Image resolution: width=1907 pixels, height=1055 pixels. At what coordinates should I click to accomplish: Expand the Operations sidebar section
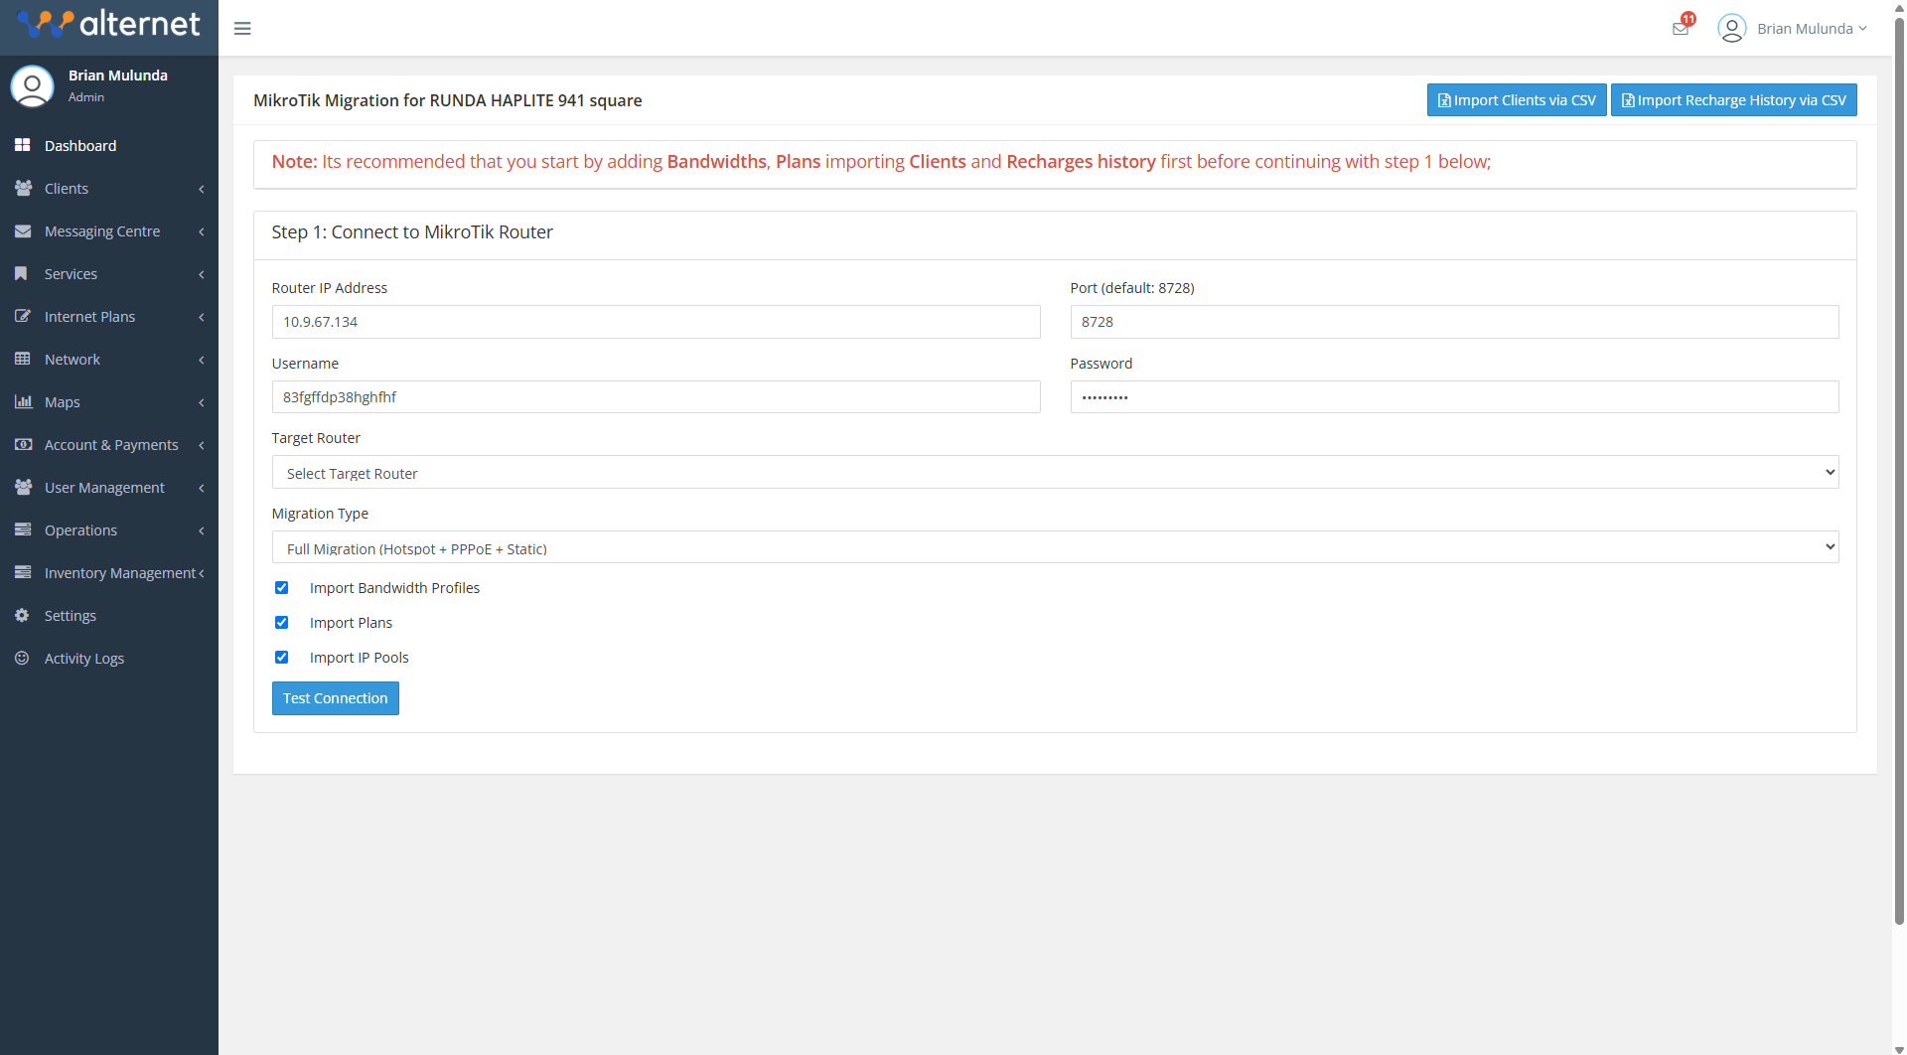pyautogui.click(x=79, y=529)
